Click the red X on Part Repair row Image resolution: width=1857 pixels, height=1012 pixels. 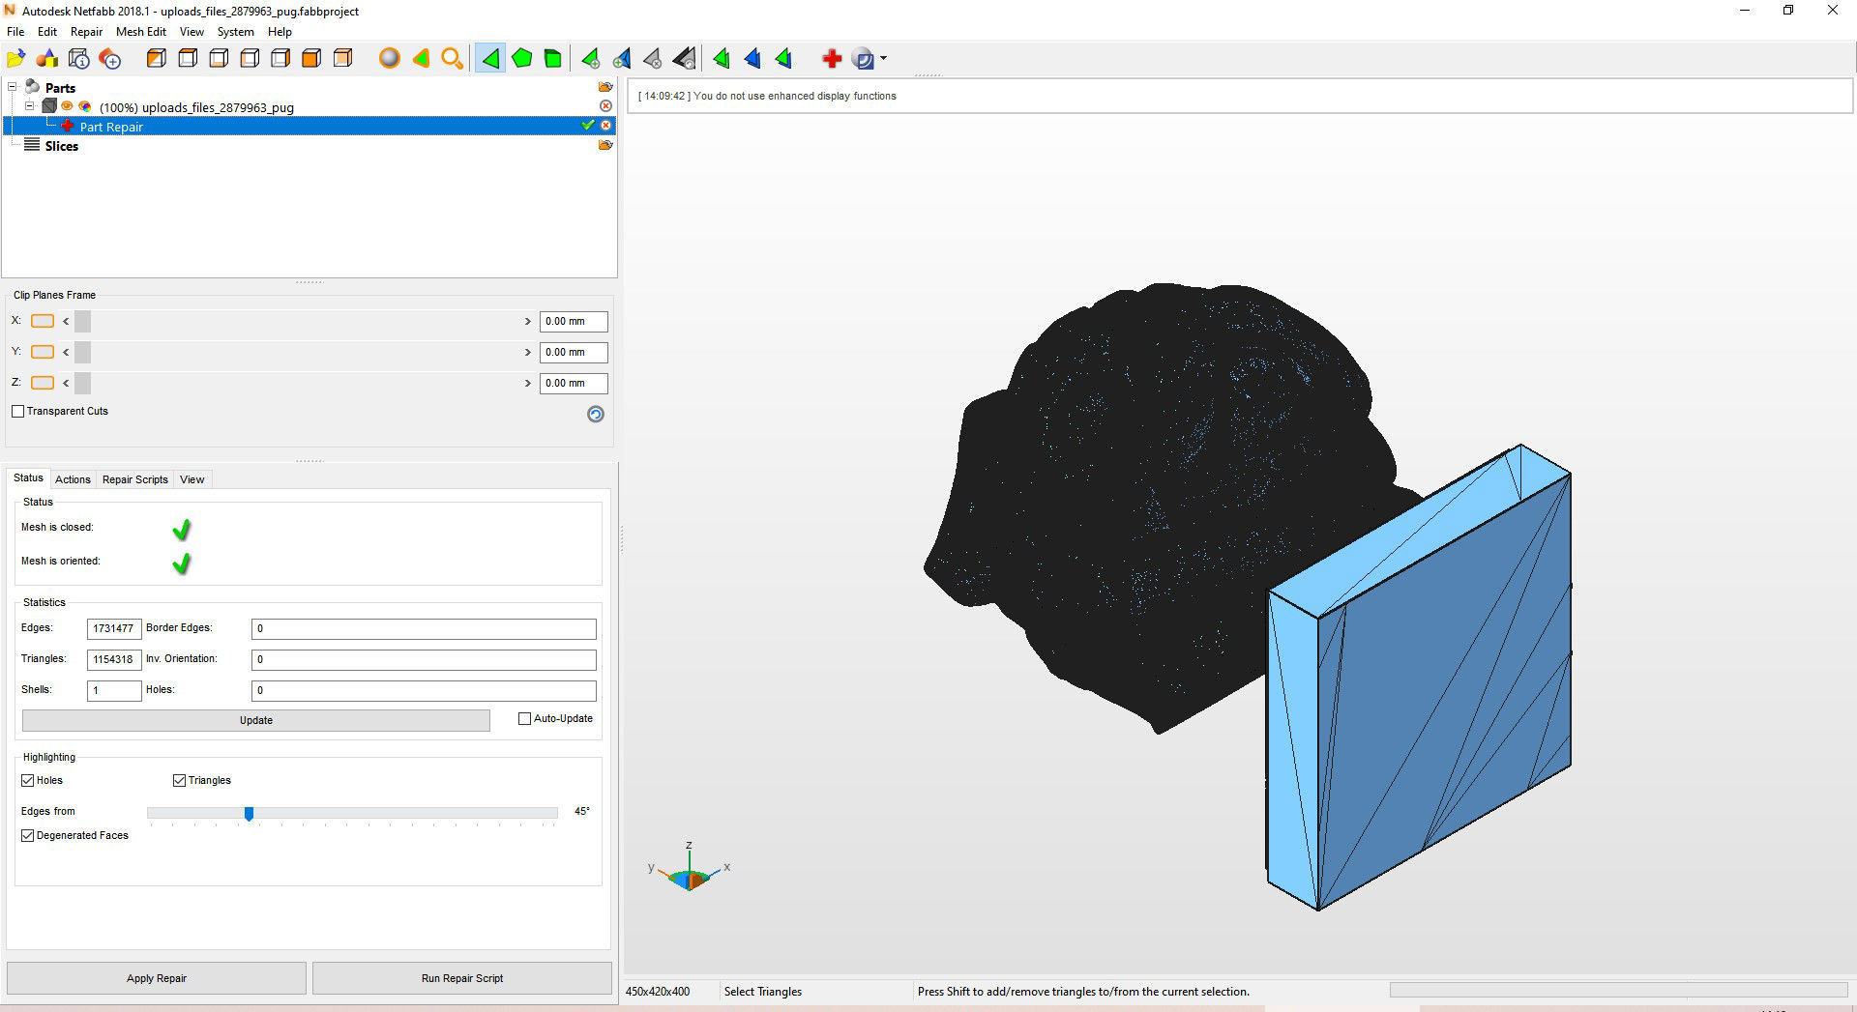pyautogui.click(x=606, y=126)
